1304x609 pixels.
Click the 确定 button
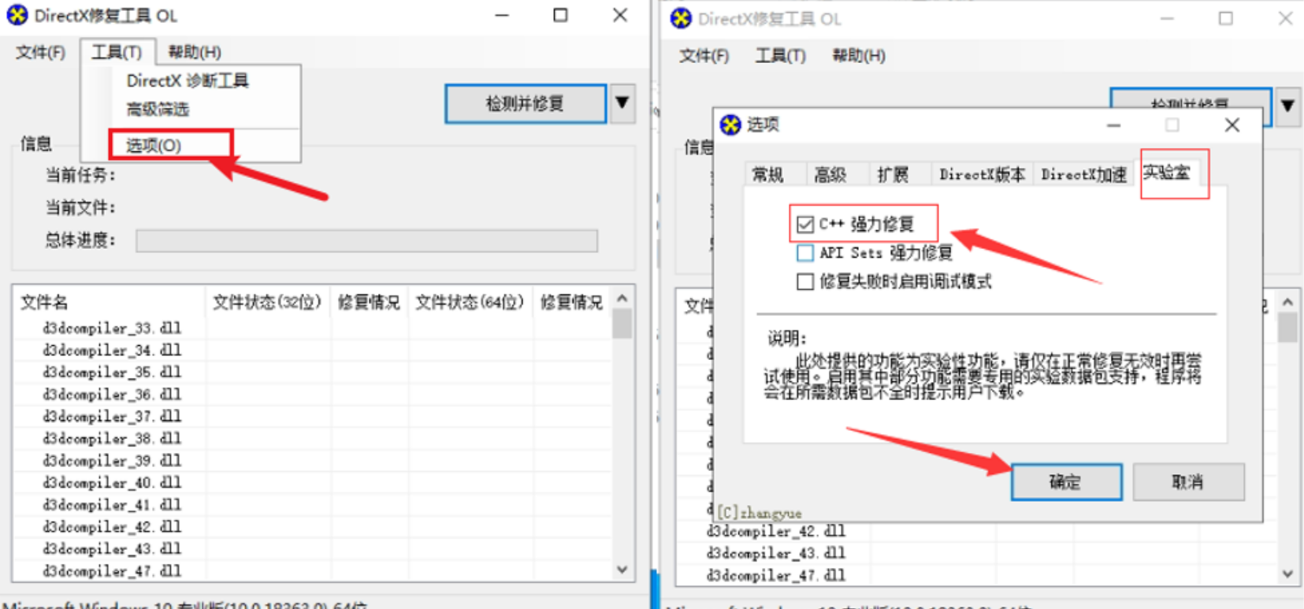(1066, 481)
